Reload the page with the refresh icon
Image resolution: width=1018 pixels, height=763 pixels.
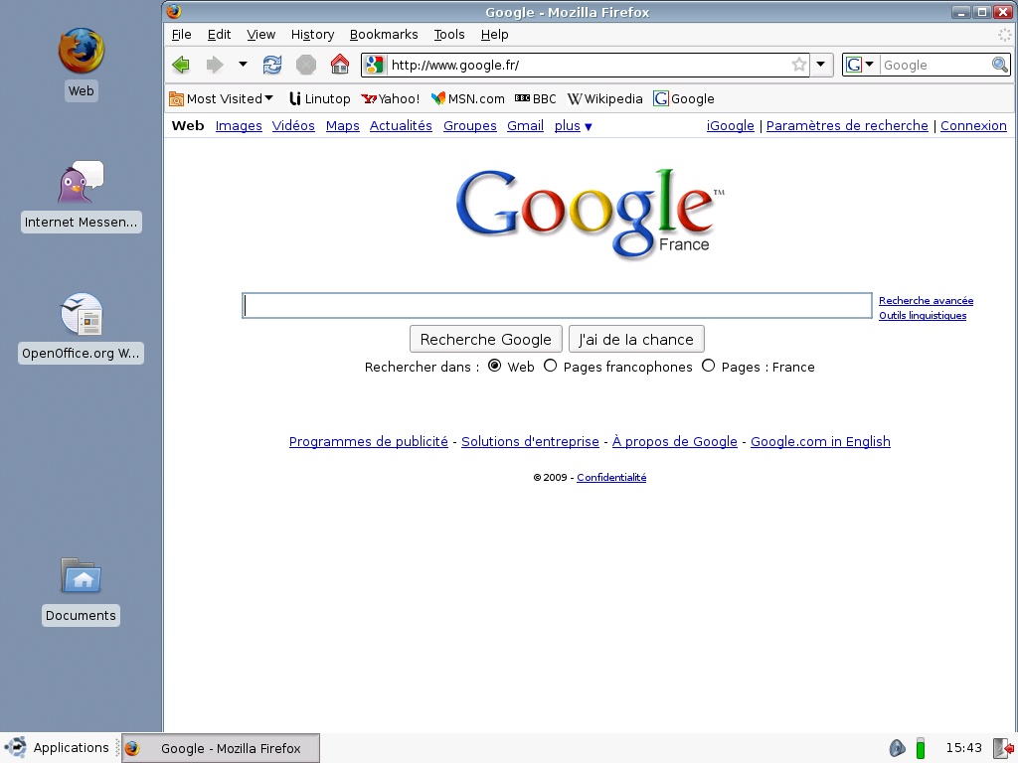271,65
